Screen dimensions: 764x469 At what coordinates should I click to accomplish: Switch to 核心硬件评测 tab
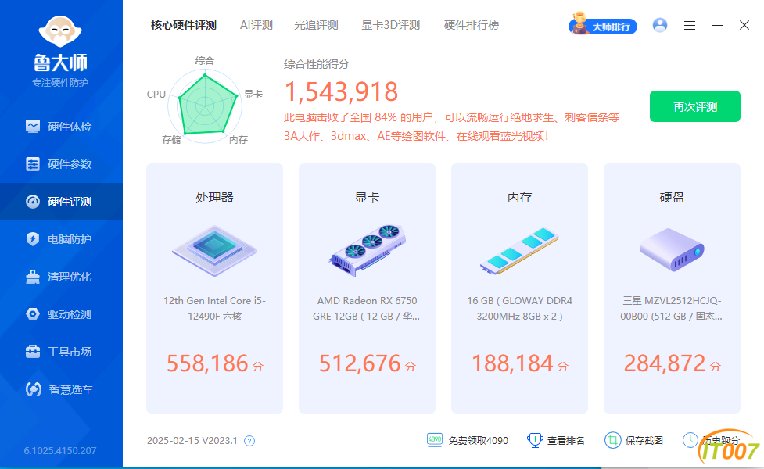pos(184,25)
